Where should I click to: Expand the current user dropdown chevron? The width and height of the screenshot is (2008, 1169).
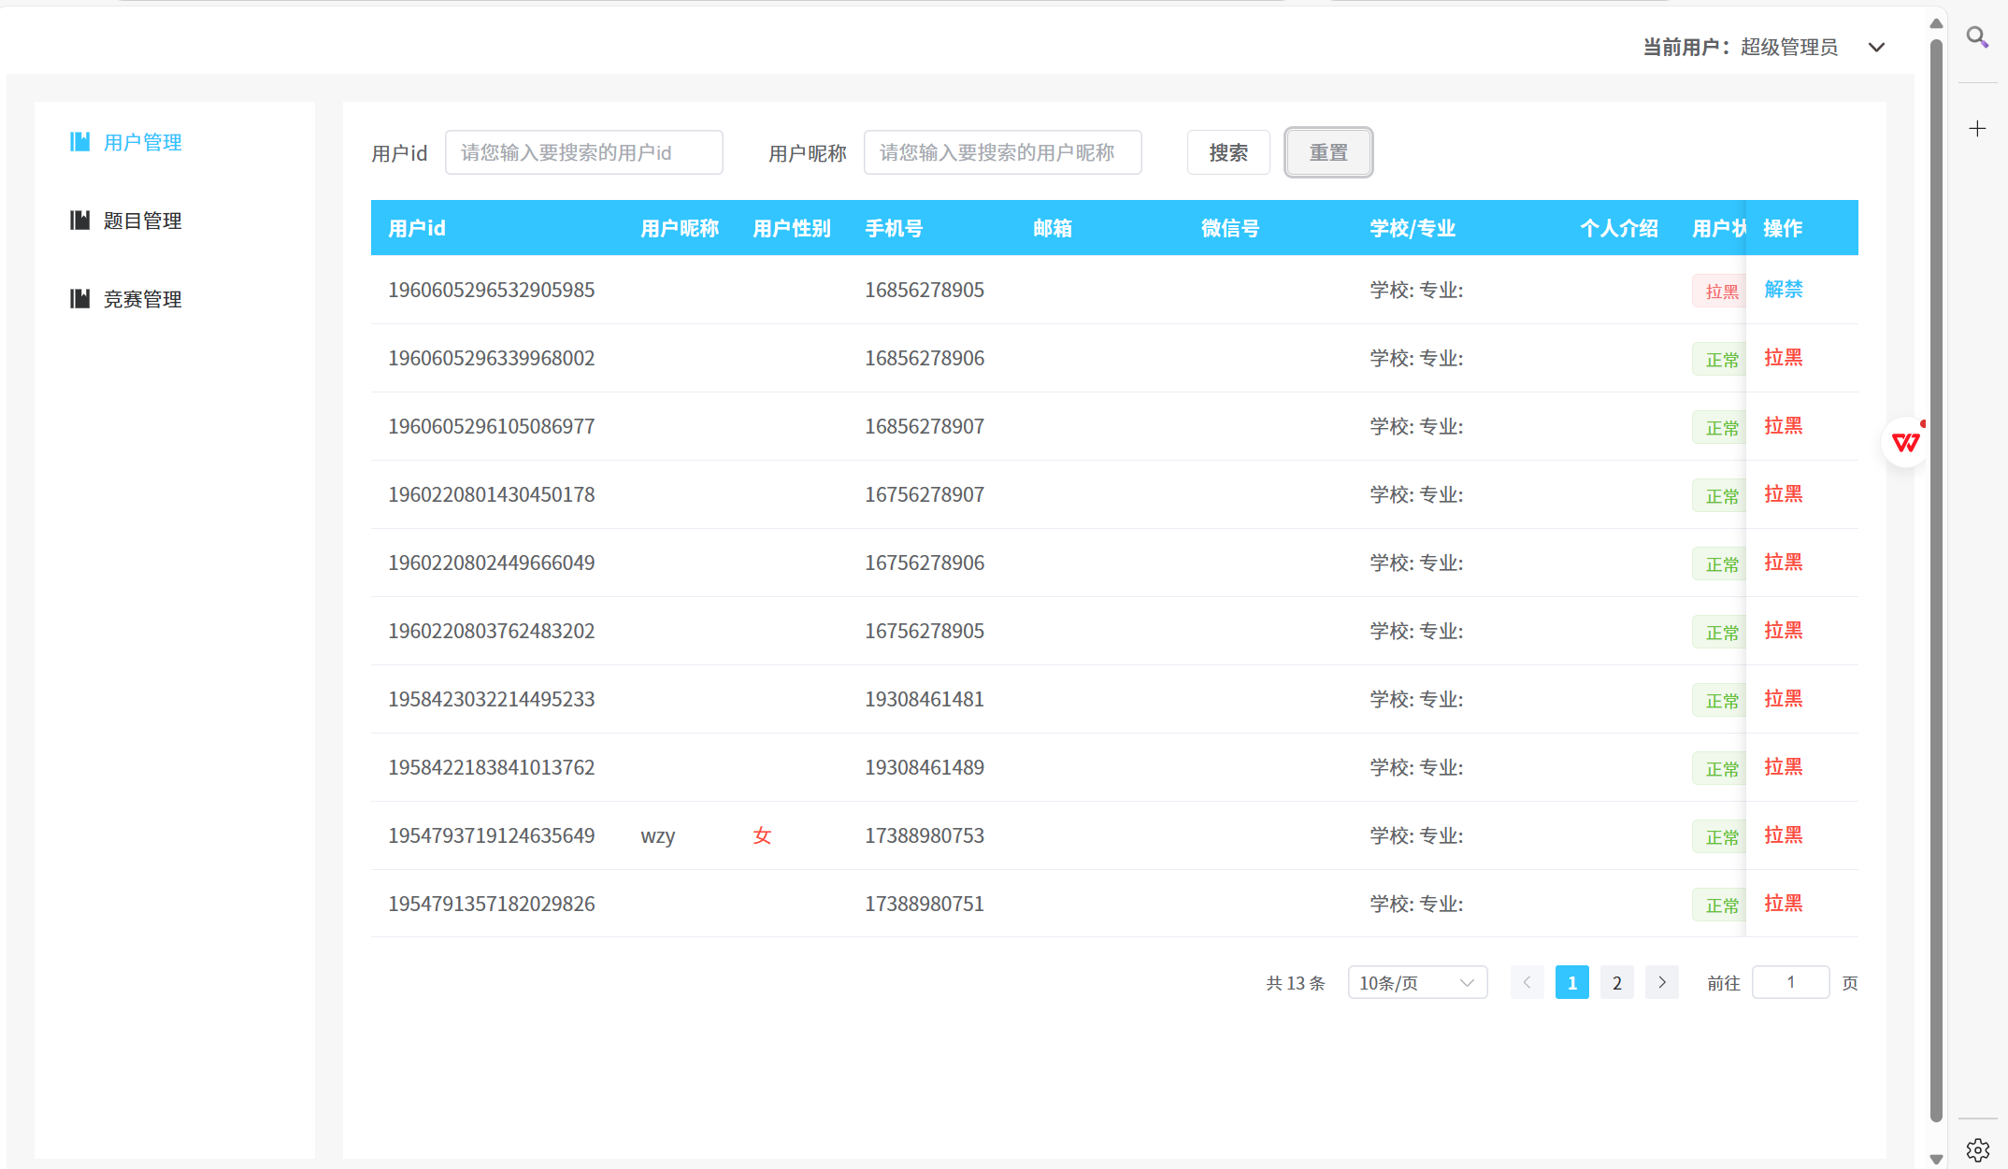(x=1876, y=48)
